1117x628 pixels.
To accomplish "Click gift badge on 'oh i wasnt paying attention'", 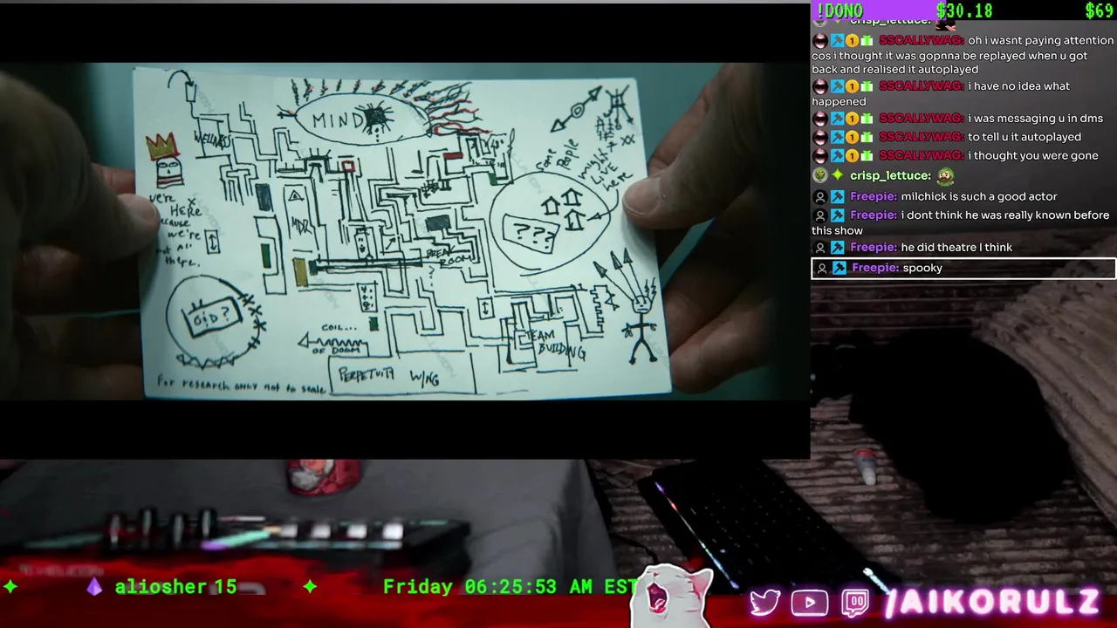I will [x=867, y=41].
